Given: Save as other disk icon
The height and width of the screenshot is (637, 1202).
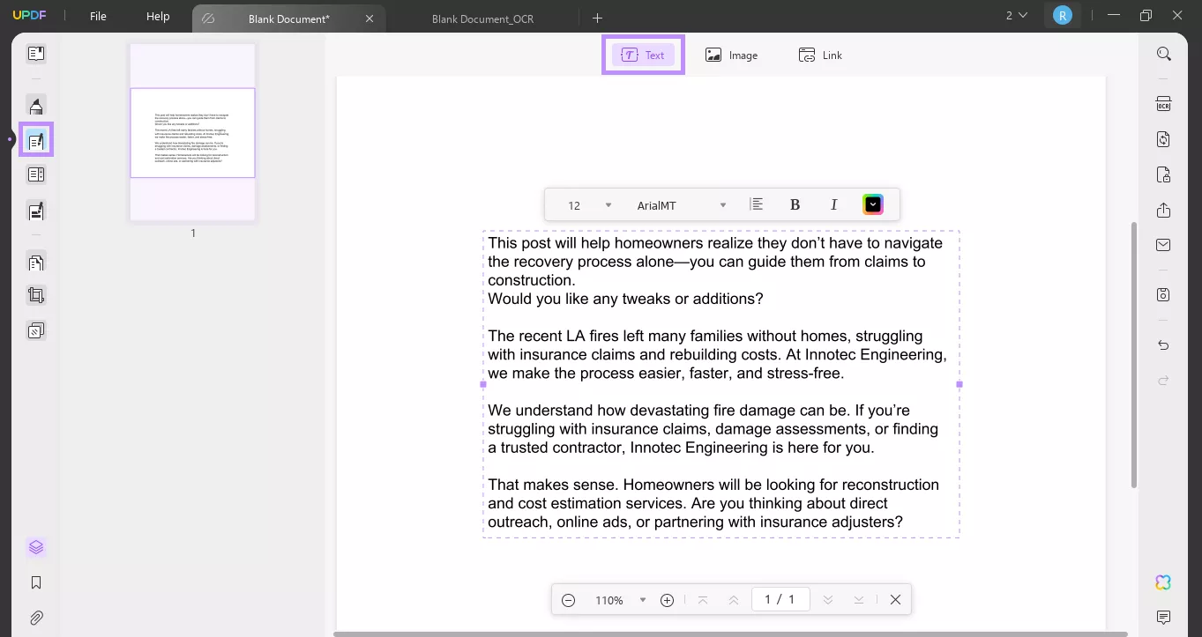Looking at the screenshot, I should 1164,294.
